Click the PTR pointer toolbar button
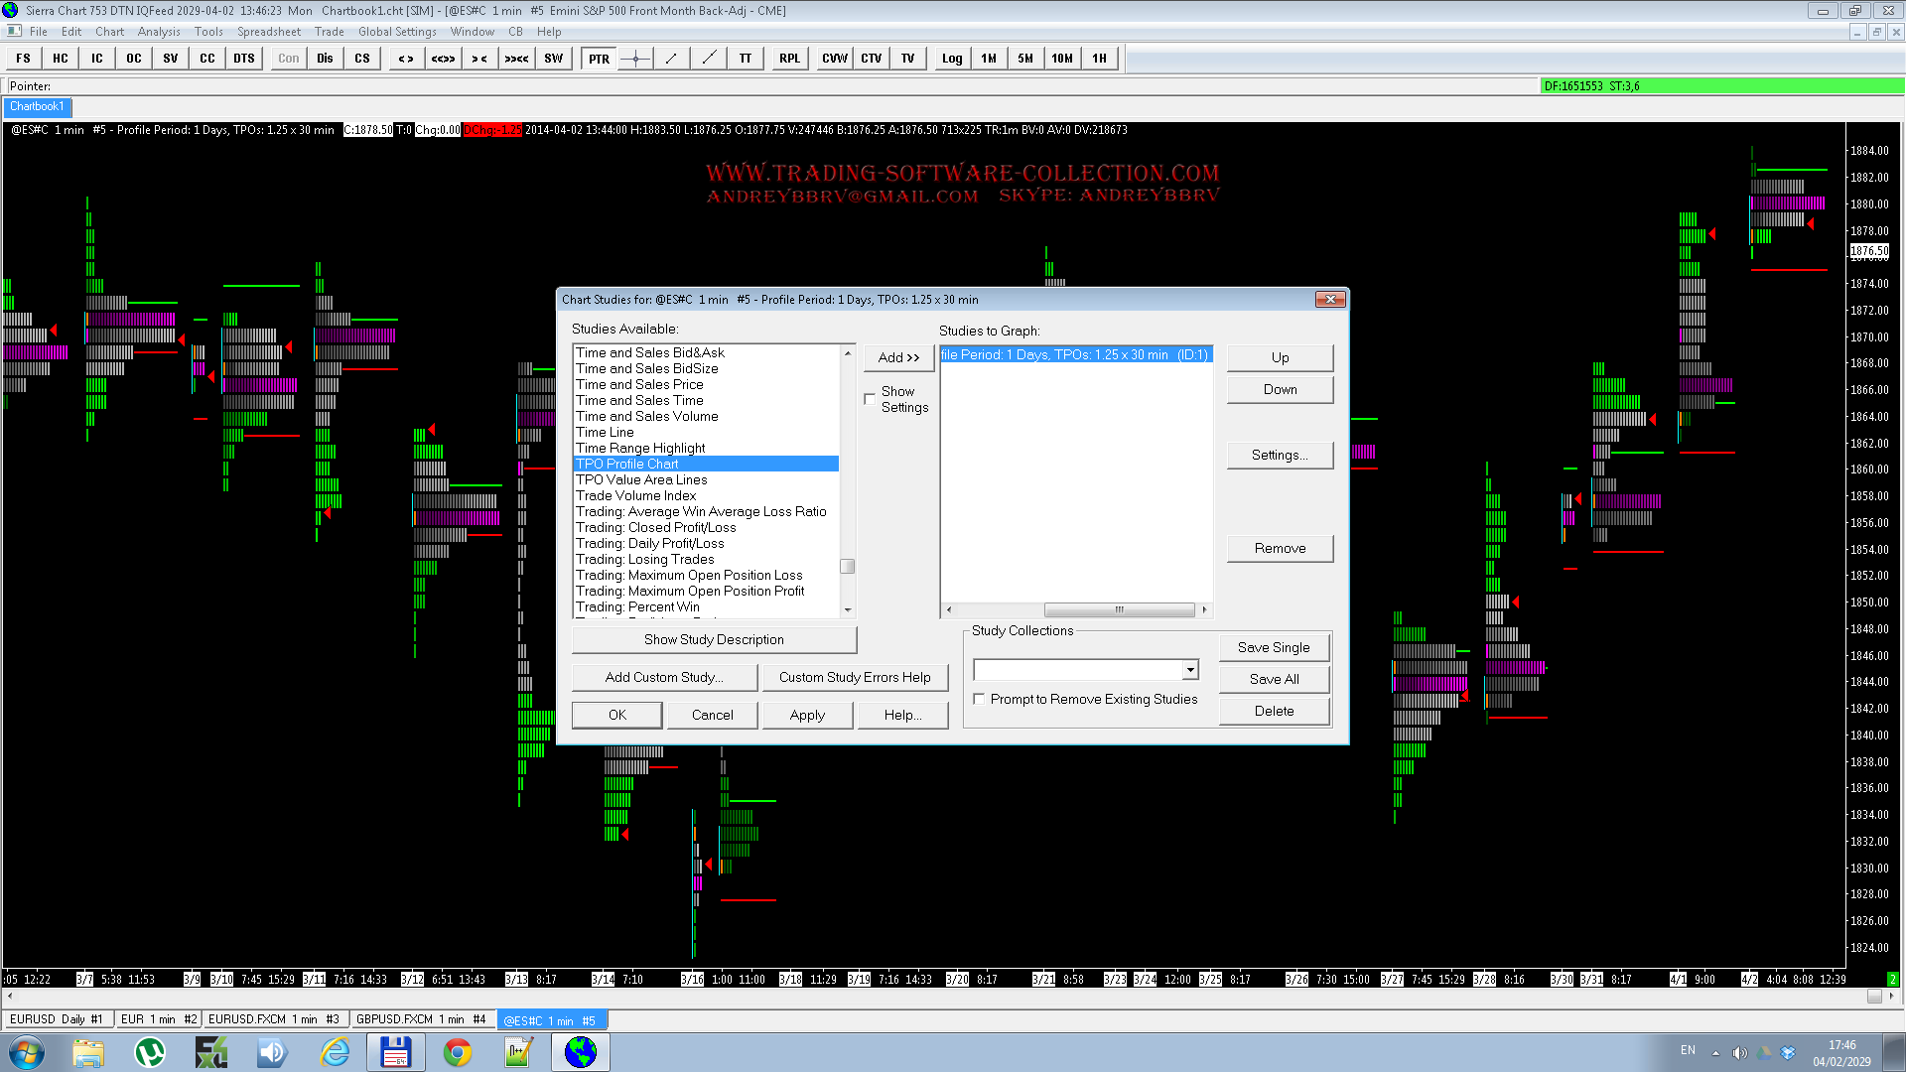Viewport: 1906px width, 1072px height. [x=599, y=59]
